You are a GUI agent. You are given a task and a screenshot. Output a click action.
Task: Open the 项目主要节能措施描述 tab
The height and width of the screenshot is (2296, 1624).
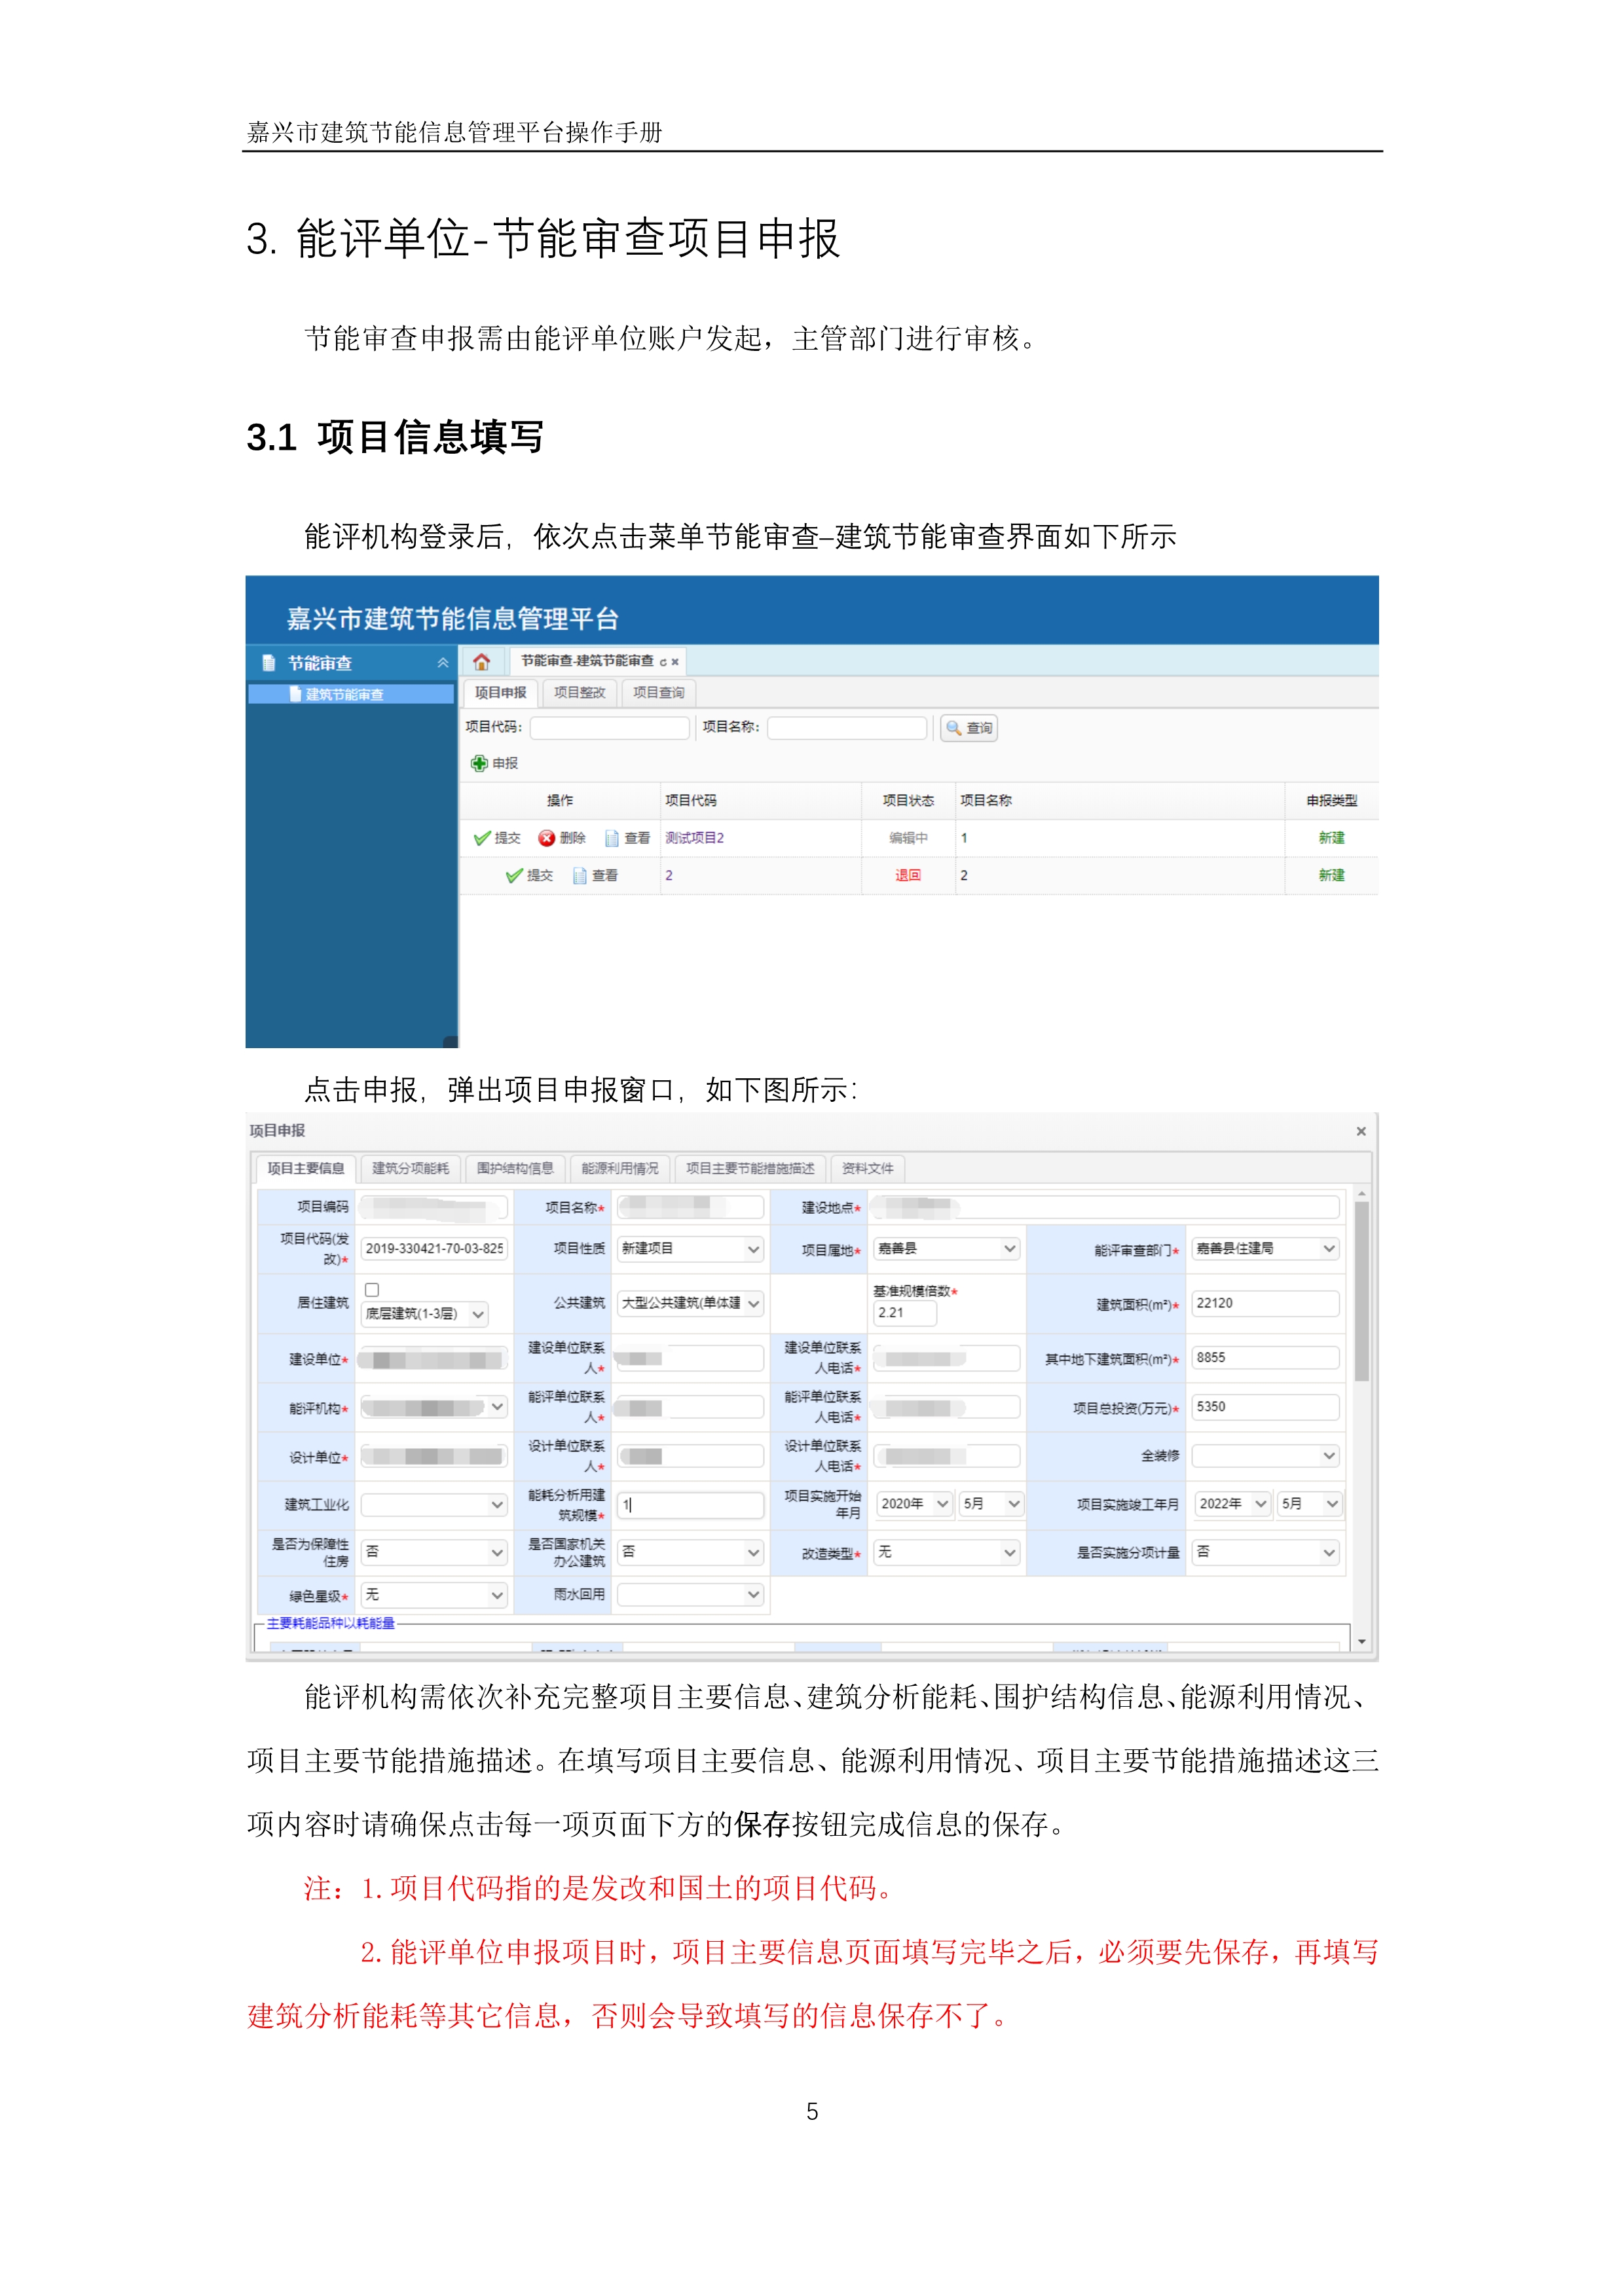[x=750, y=1168]
